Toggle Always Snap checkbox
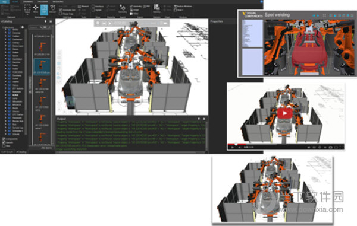 pos(60,14)
